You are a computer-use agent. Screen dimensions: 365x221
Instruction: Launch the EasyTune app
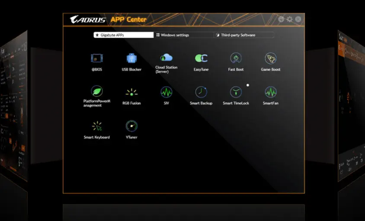(x=201, y=59)
